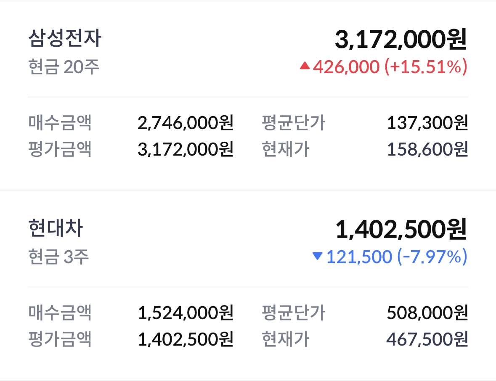The width and height of the screenshot is (496, 381).
Task: Click 현대차's 현재가 value 467,500원
Action: tap(427, 339)
